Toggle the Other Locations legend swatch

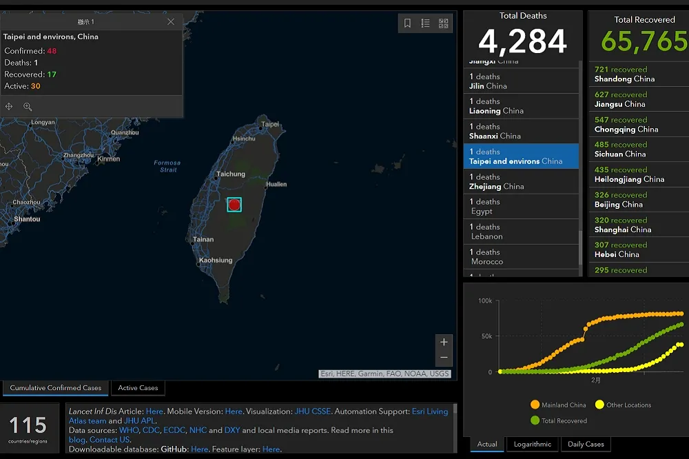pyautogui.click(x=599, y=405)
